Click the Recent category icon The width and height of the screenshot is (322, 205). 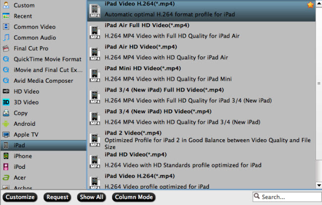[x=6, y=16]
